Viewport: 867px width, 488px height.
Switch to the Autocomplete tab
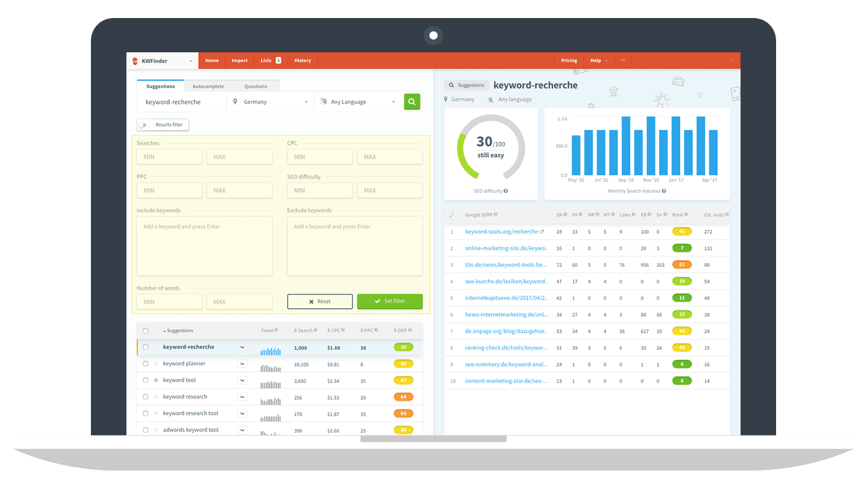[208, 87]
